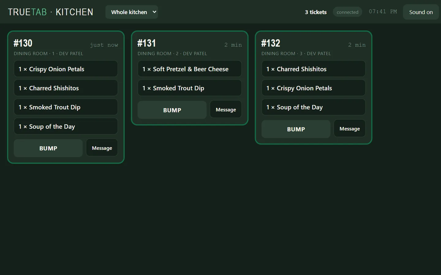The image size is (441, 275).
Task: Mark Soup of the Day on ticket #132
Action: click(x=314, y=107)
